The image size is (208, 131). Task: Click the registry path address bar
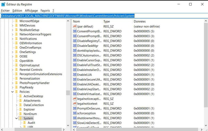tap(104, 16)
